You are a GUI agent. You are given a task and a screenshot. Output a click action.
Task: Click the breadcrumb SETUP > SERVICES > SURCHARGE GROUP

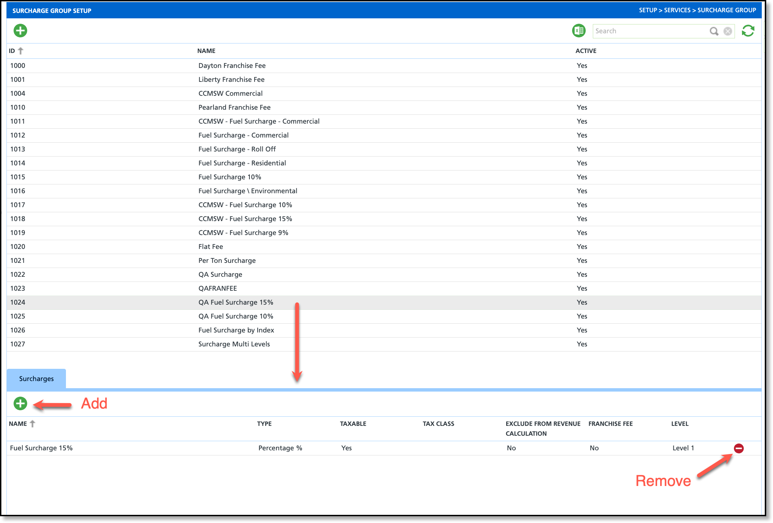click(x=697, y=10)
